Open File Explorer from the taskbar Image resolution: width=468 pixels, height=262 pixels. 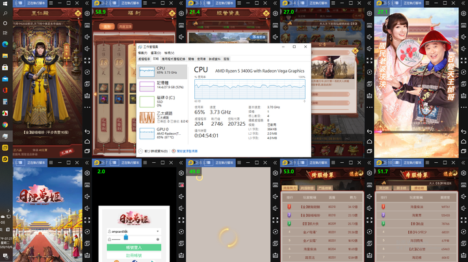(x=5, y=56)
